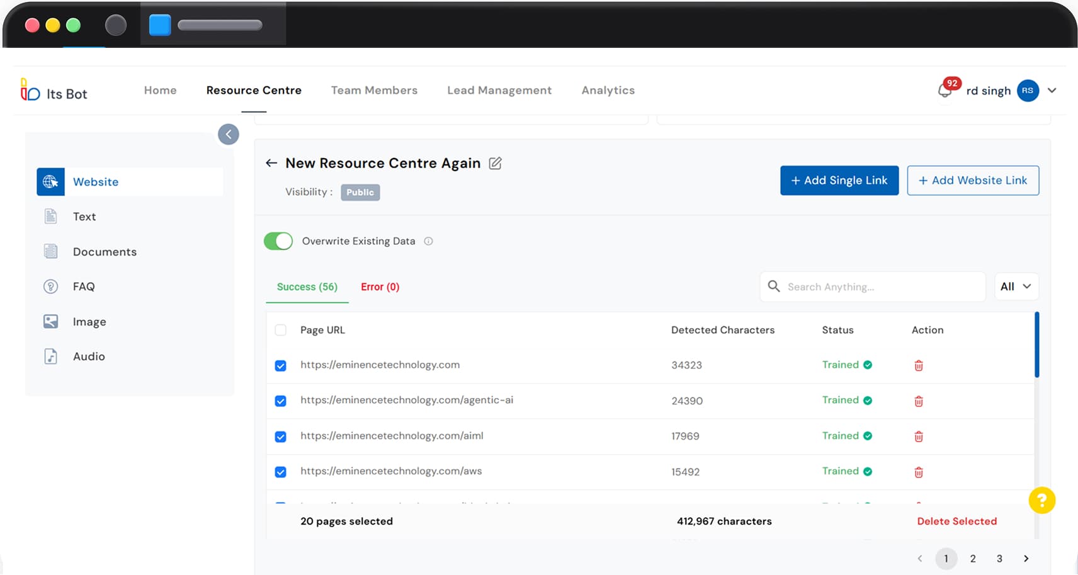The width and height of the screenshot is (1078, 575).
Task: Uncheck the eminencetechnology.com home row checkbox
Action: (281, 366)
